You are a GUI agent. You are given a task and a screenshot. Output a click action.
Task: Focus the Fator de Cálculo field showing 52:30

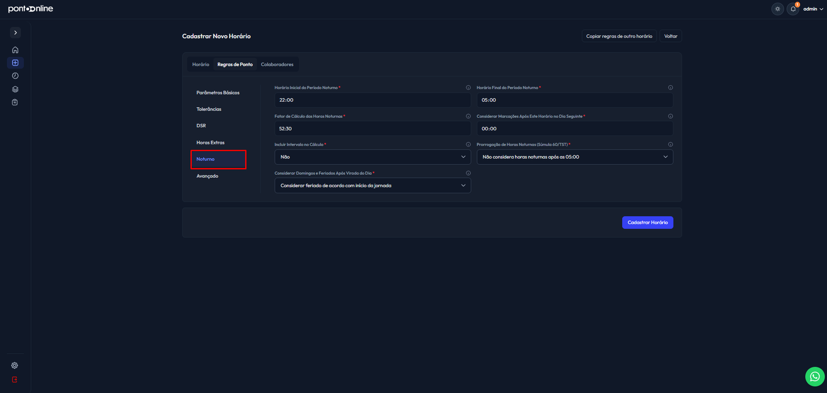coord(373,129)
